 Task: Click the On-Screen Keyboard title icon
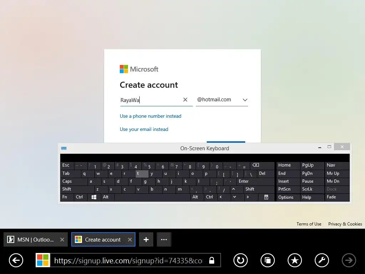(x=64, y=148)
